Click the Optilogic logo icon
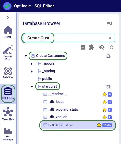 7,6
